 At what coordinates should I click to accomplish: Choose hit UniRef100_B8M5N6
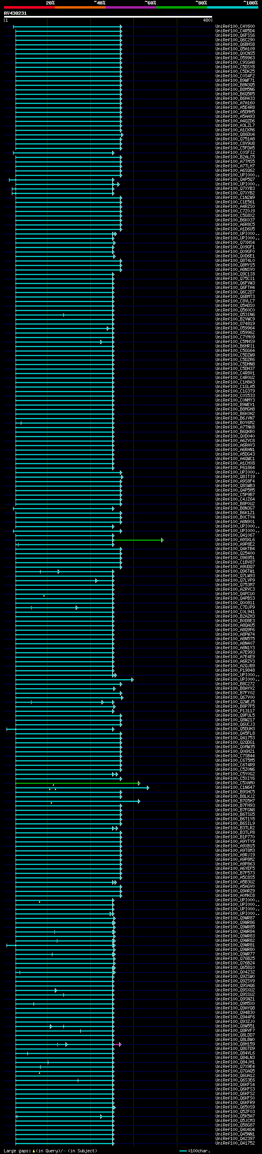click(x=235, y=90)
